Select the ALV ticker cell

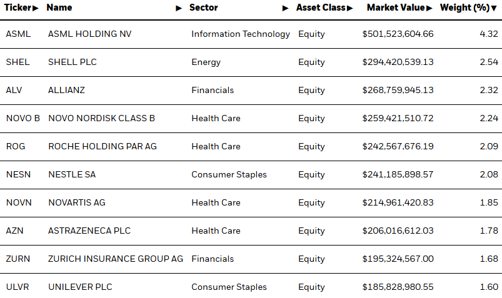(x=14, y=90)
